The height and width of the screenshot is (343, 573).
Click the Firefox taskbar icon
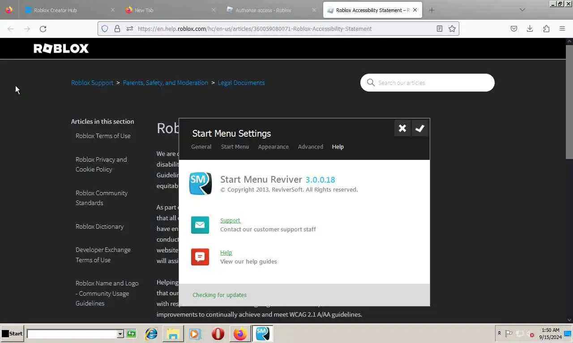click(240, 334)
